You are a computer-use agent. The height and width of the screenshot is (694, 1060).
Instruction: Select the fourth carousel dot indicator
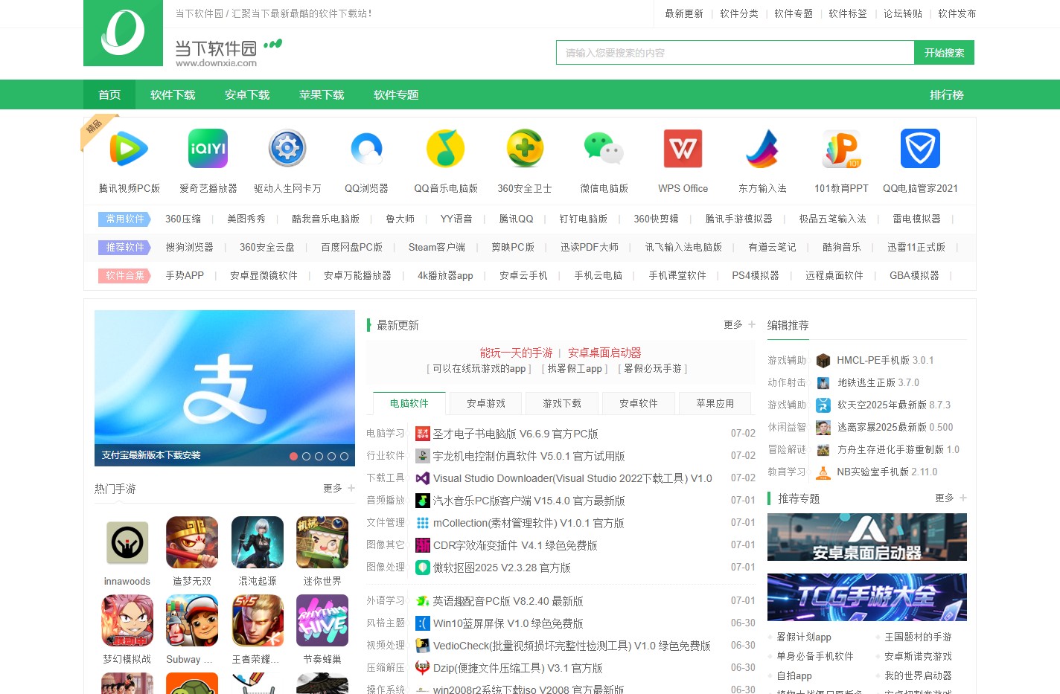click(x=331, y=456)
